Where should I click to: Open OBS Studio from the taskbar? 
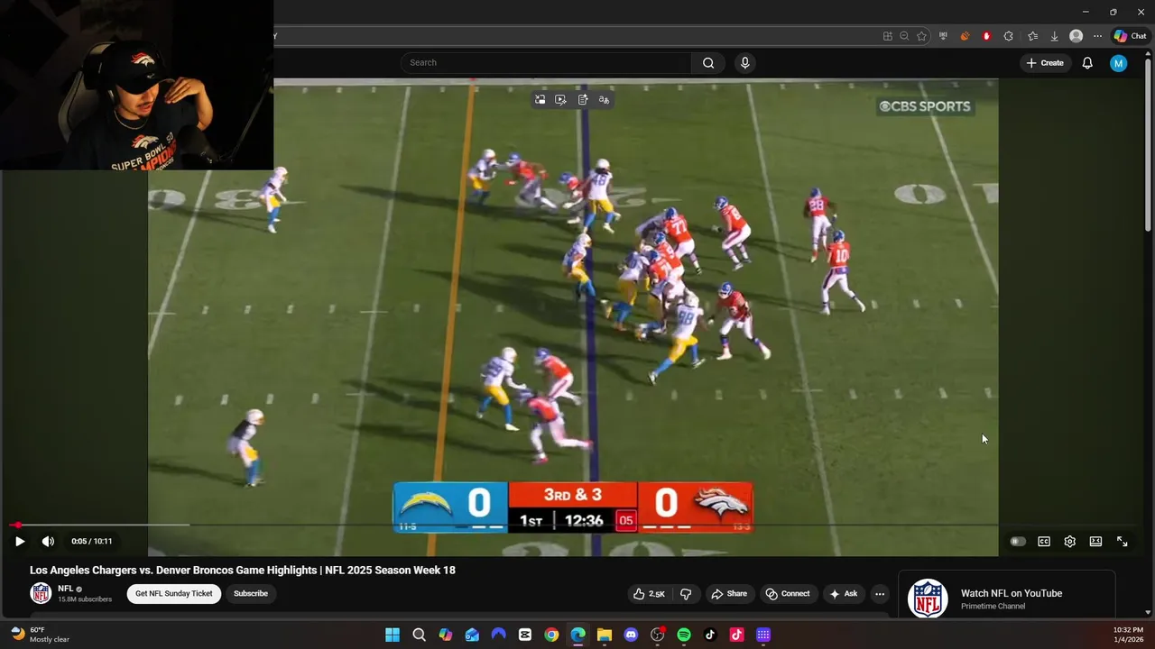(657, 635)
